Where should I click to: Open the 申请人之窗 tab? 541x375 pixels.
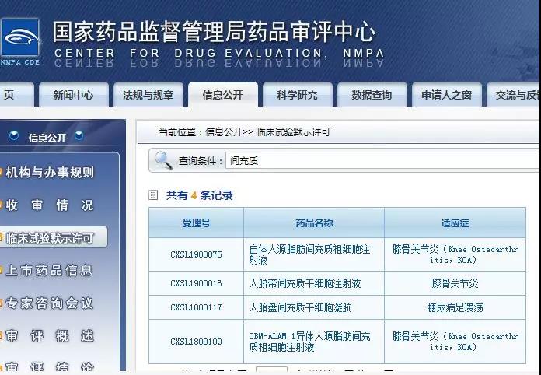point(446,95)
